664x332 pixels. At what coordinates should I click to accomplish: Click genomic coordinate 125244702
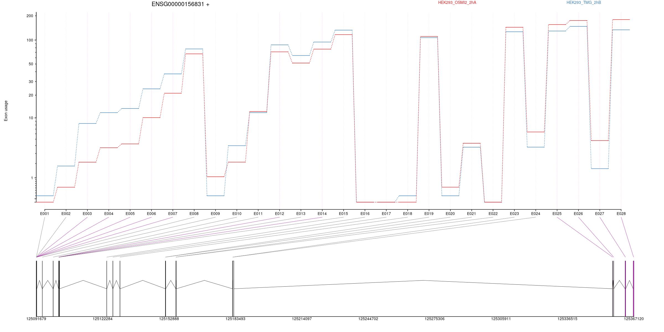(x=368, y=319)
